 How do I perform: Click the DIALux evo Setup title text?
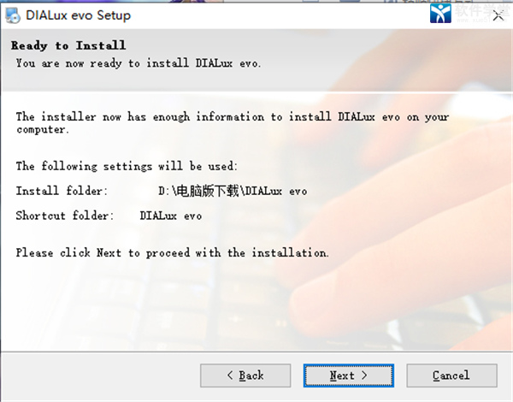[x=78, y=15]
